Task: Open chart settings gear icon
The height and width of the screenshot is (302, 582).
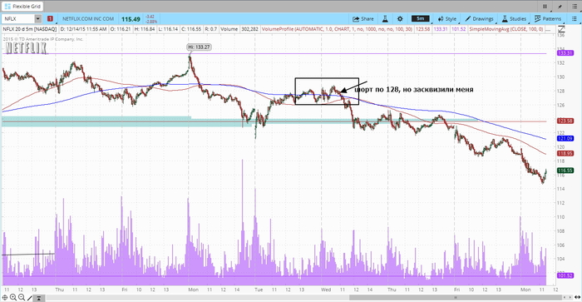Action: (x=400, y=18)
